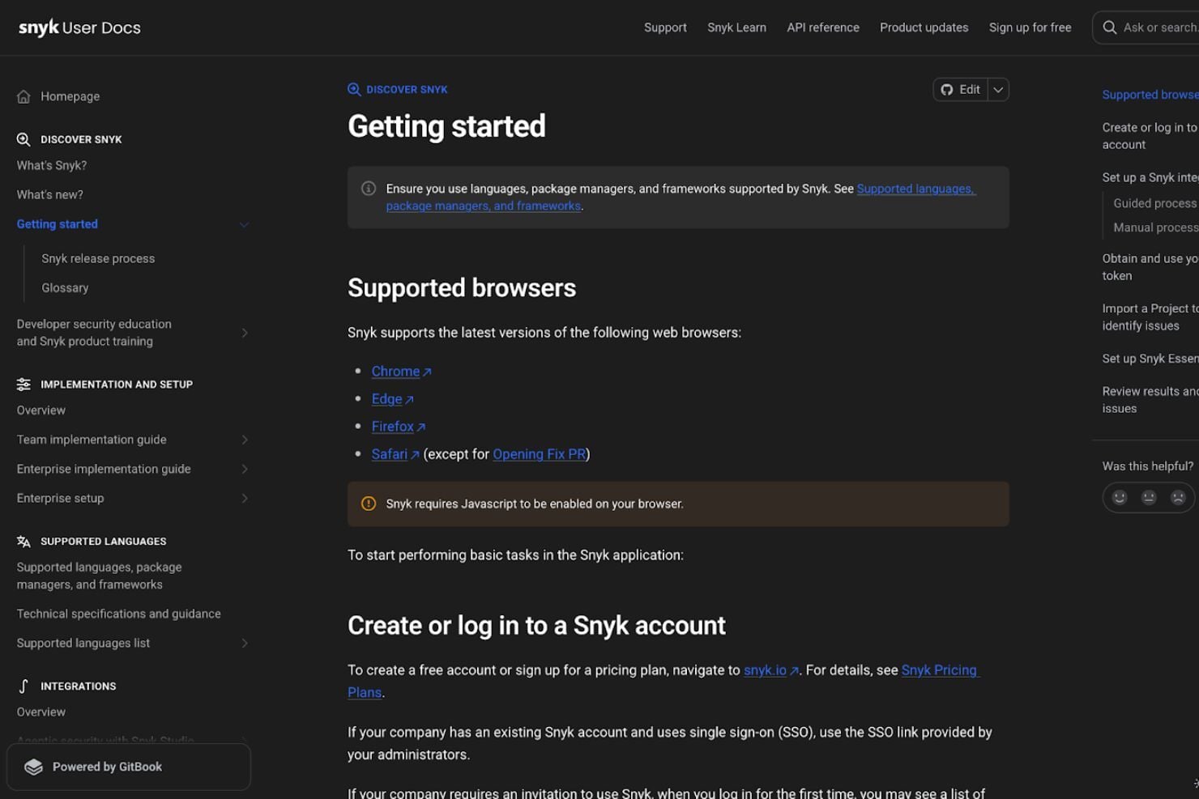Click the warning icon in Javascript notice

pyautogui.click(x=369, y=504)
